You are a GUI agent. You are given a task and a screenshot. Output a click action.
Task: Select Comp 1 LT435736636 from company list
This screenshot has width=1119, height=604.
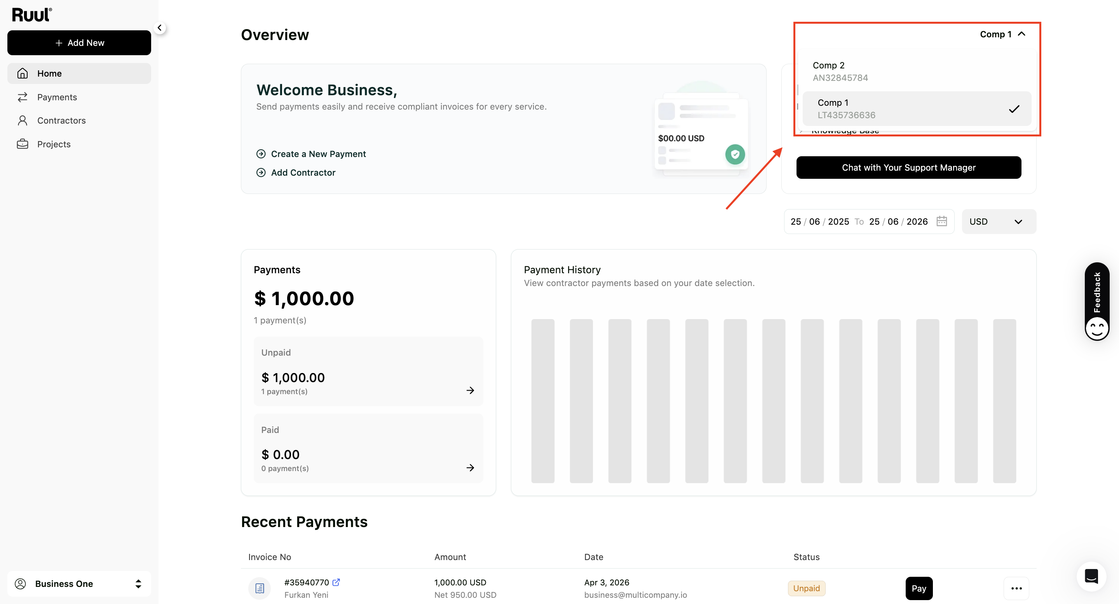pos(917,108)
